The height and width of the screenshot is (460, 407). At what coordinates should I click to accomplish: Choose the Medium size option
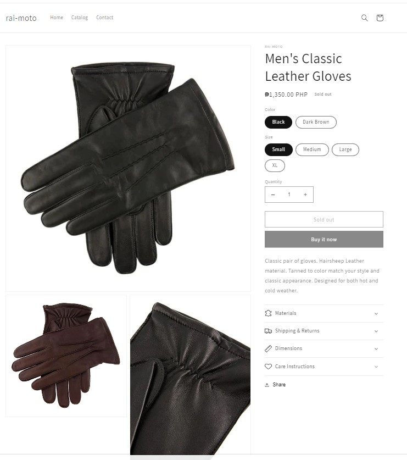pos(312,149)
